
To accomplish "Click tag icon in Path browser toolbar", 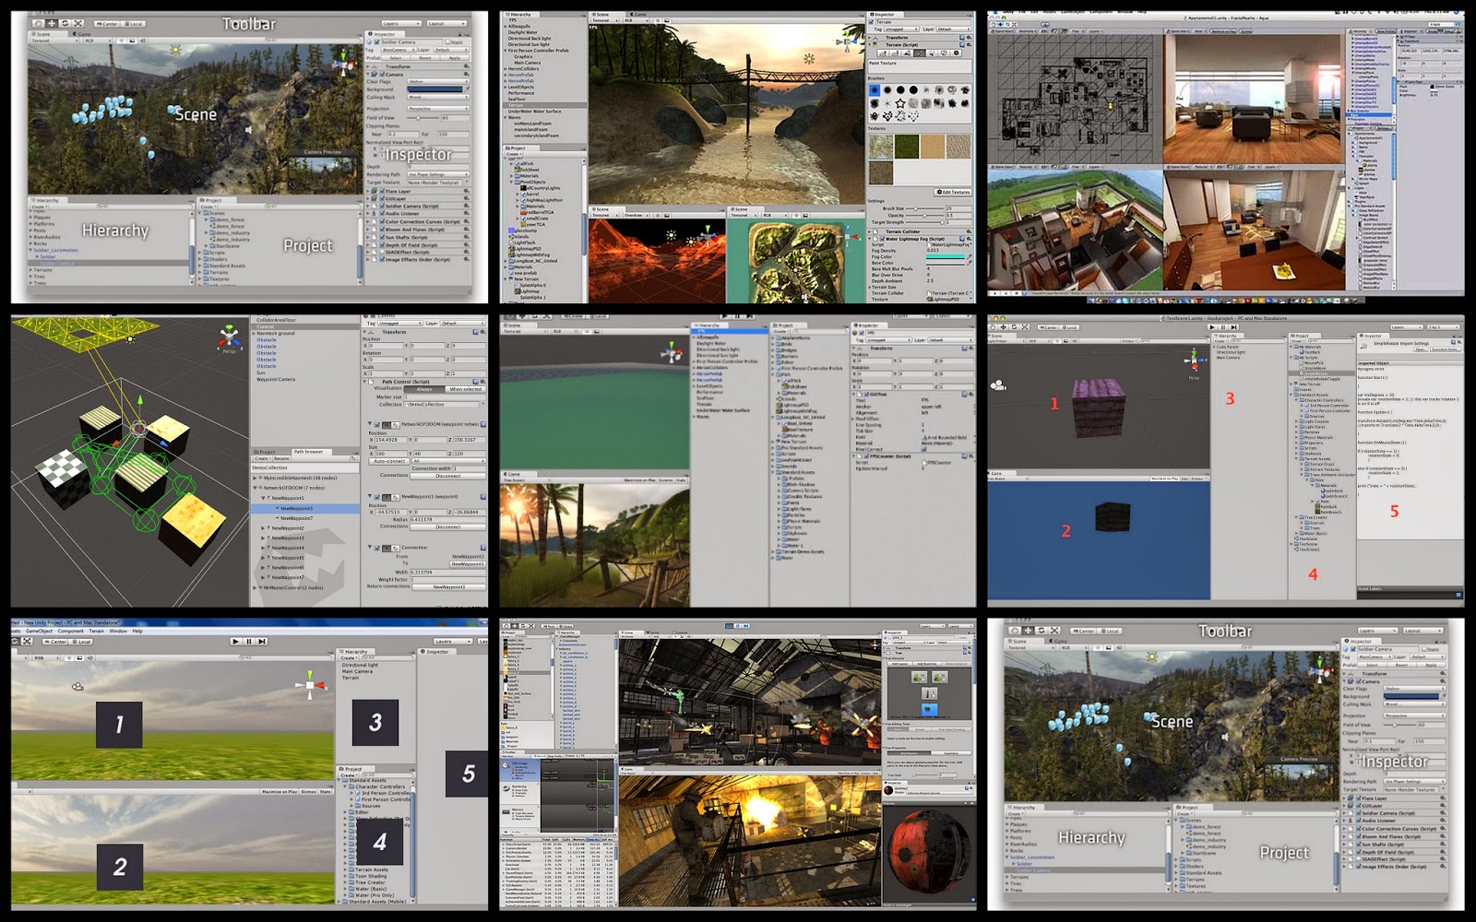I will coord(353,458).
